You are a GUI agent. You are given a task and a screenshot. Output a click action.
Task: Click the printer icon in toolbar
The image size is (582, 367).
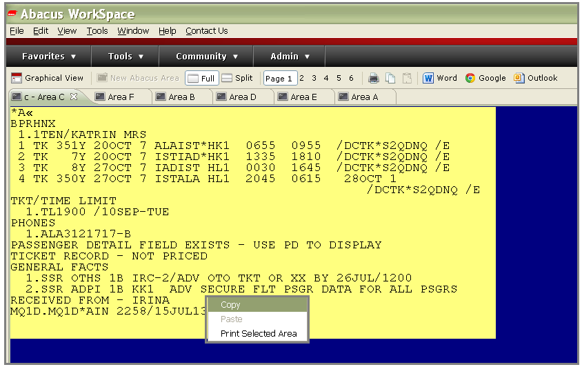(x=373, y=78)
